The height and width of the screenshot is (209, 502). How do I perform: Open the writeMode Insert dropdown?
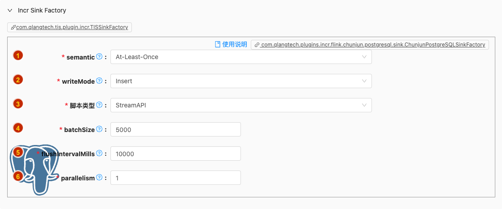coord(241,81)
